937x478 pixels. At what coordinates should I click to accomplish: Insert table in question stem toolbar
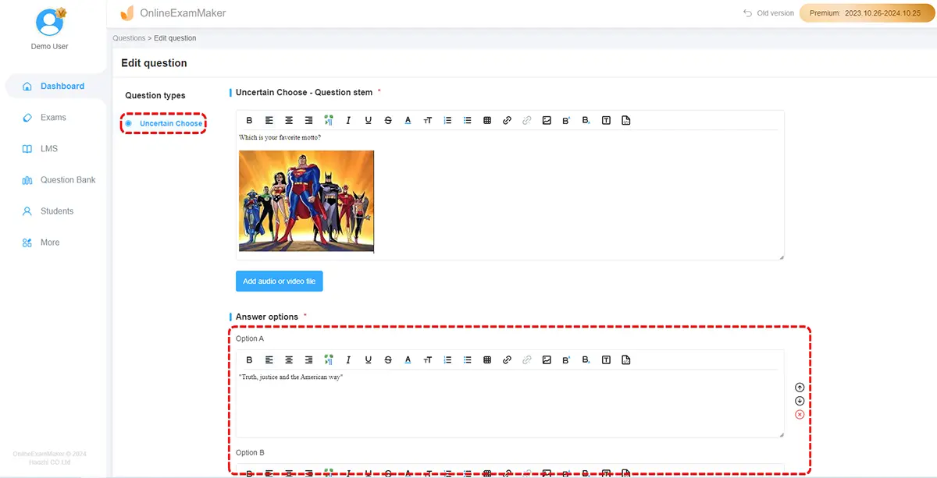pos(487,120)
